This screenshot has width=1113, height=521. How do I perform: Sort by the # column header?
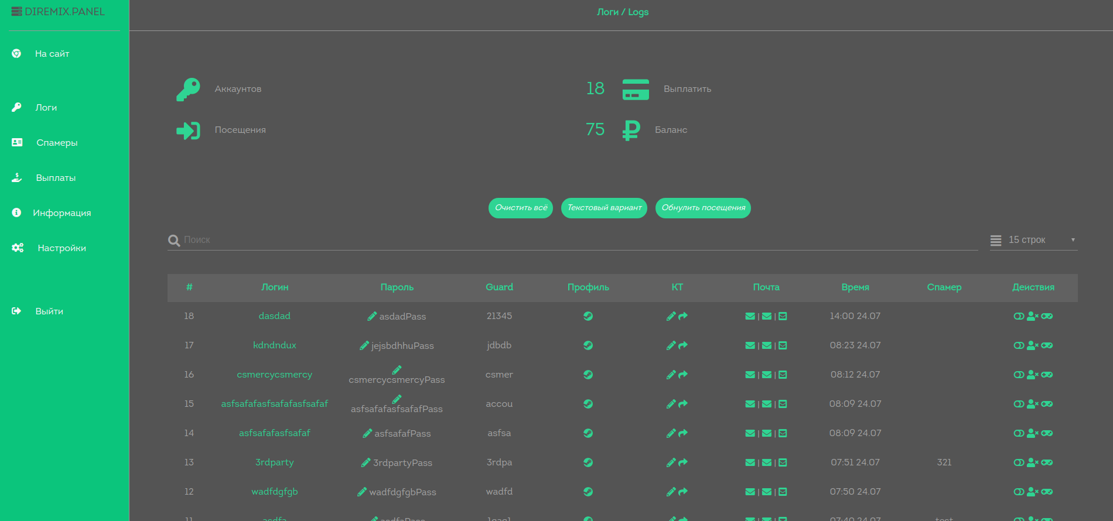click(x=189, y=287)
